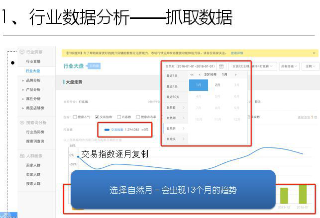Click the 行业洞察 section icon

pyautogui.click(x=22, y=52)
